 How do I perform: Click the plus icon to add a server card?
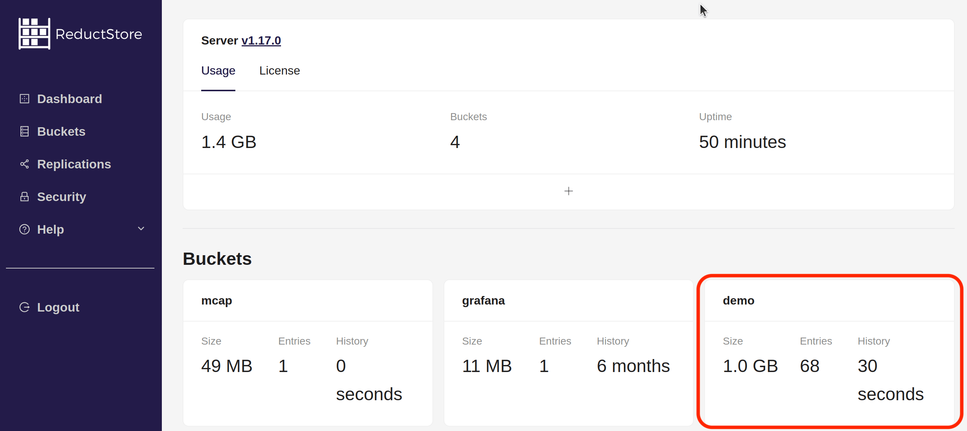click(x=568, y=191)
